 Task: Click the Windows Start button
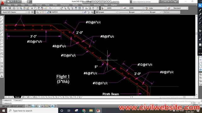click(3, 110)
